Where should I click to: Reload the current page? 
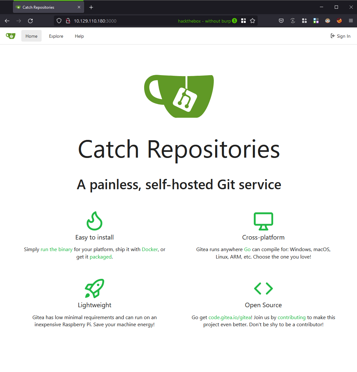click(x=30, y=21)
